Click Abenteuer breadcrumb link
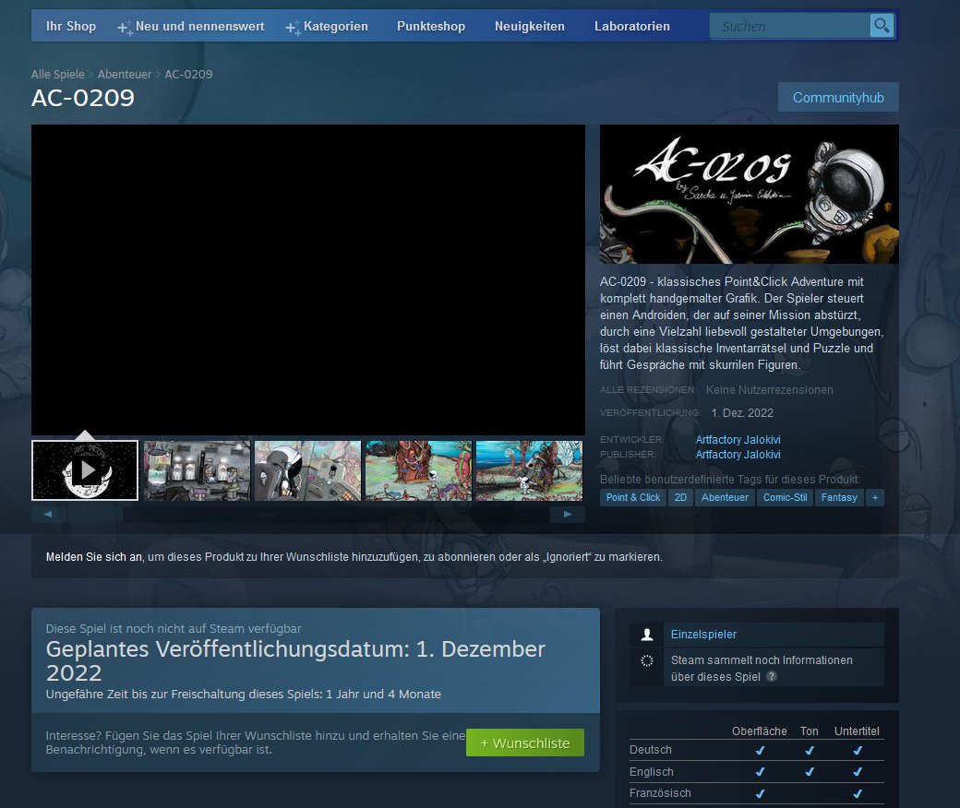The width and height of the screenshot is (960, 808). 125,74
